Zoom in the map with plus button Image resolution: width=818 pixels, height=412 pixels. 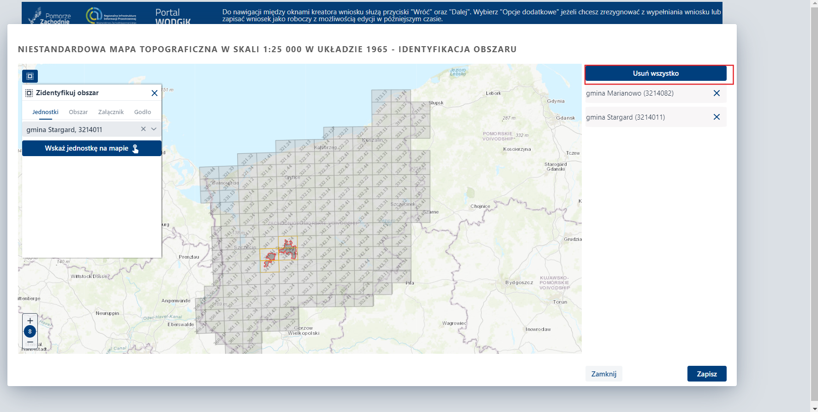(30, 321)
